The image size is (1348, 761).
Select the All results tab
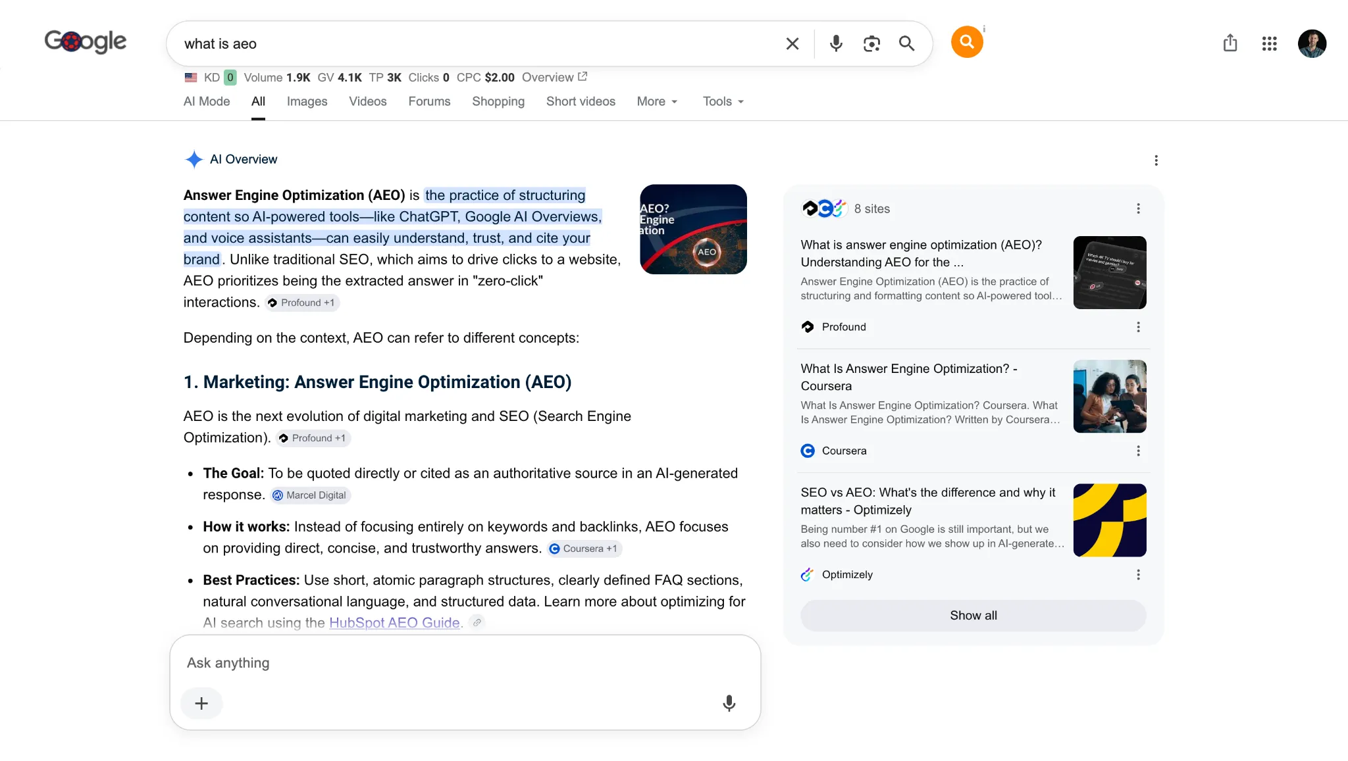[258, 101]
